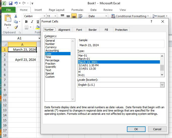The width and height of the screenshot is (172, 138).
Task: Open the Formulas ribbon tab
Action: pyautogui.click(x=77, y=10)
